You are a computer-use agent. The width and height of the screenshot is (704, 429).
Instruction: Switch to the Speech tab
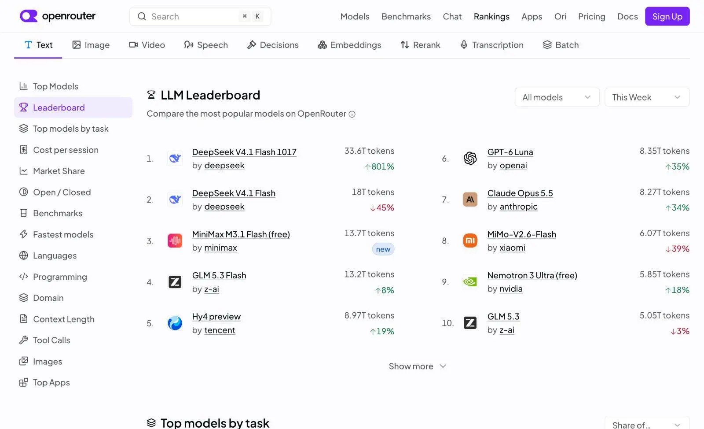click(x=206, y=45)
